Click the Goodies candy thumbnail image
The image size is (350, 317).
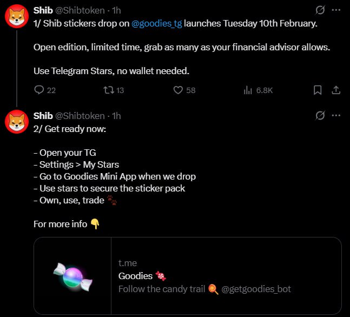(x=72, y=276)
